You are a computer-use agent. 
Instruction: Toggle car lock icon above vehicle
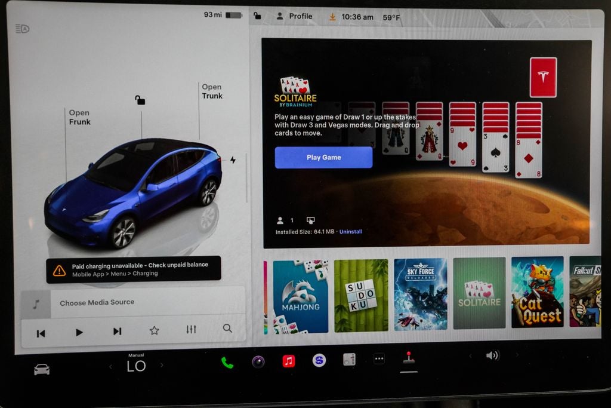pyautogui.click(x=140, y=100)
